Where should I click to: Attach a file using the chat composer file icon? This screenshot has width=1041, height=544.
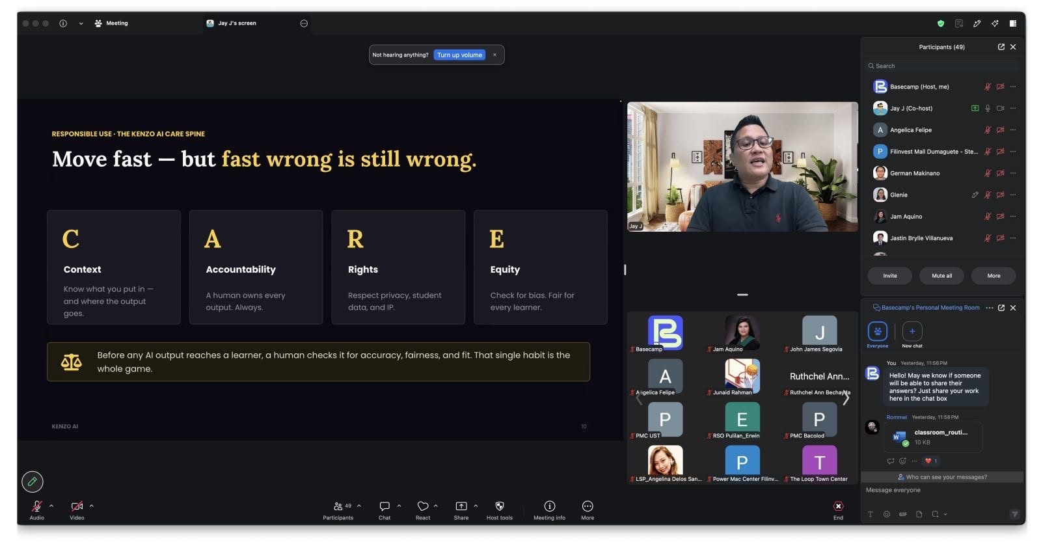[x=919, y=514]
